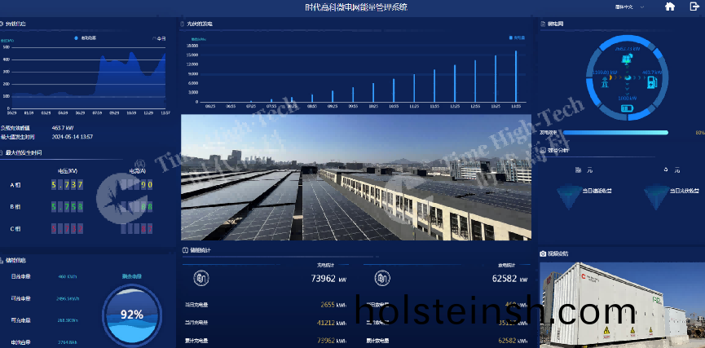Click the logout icon at top right

point(694,7)
